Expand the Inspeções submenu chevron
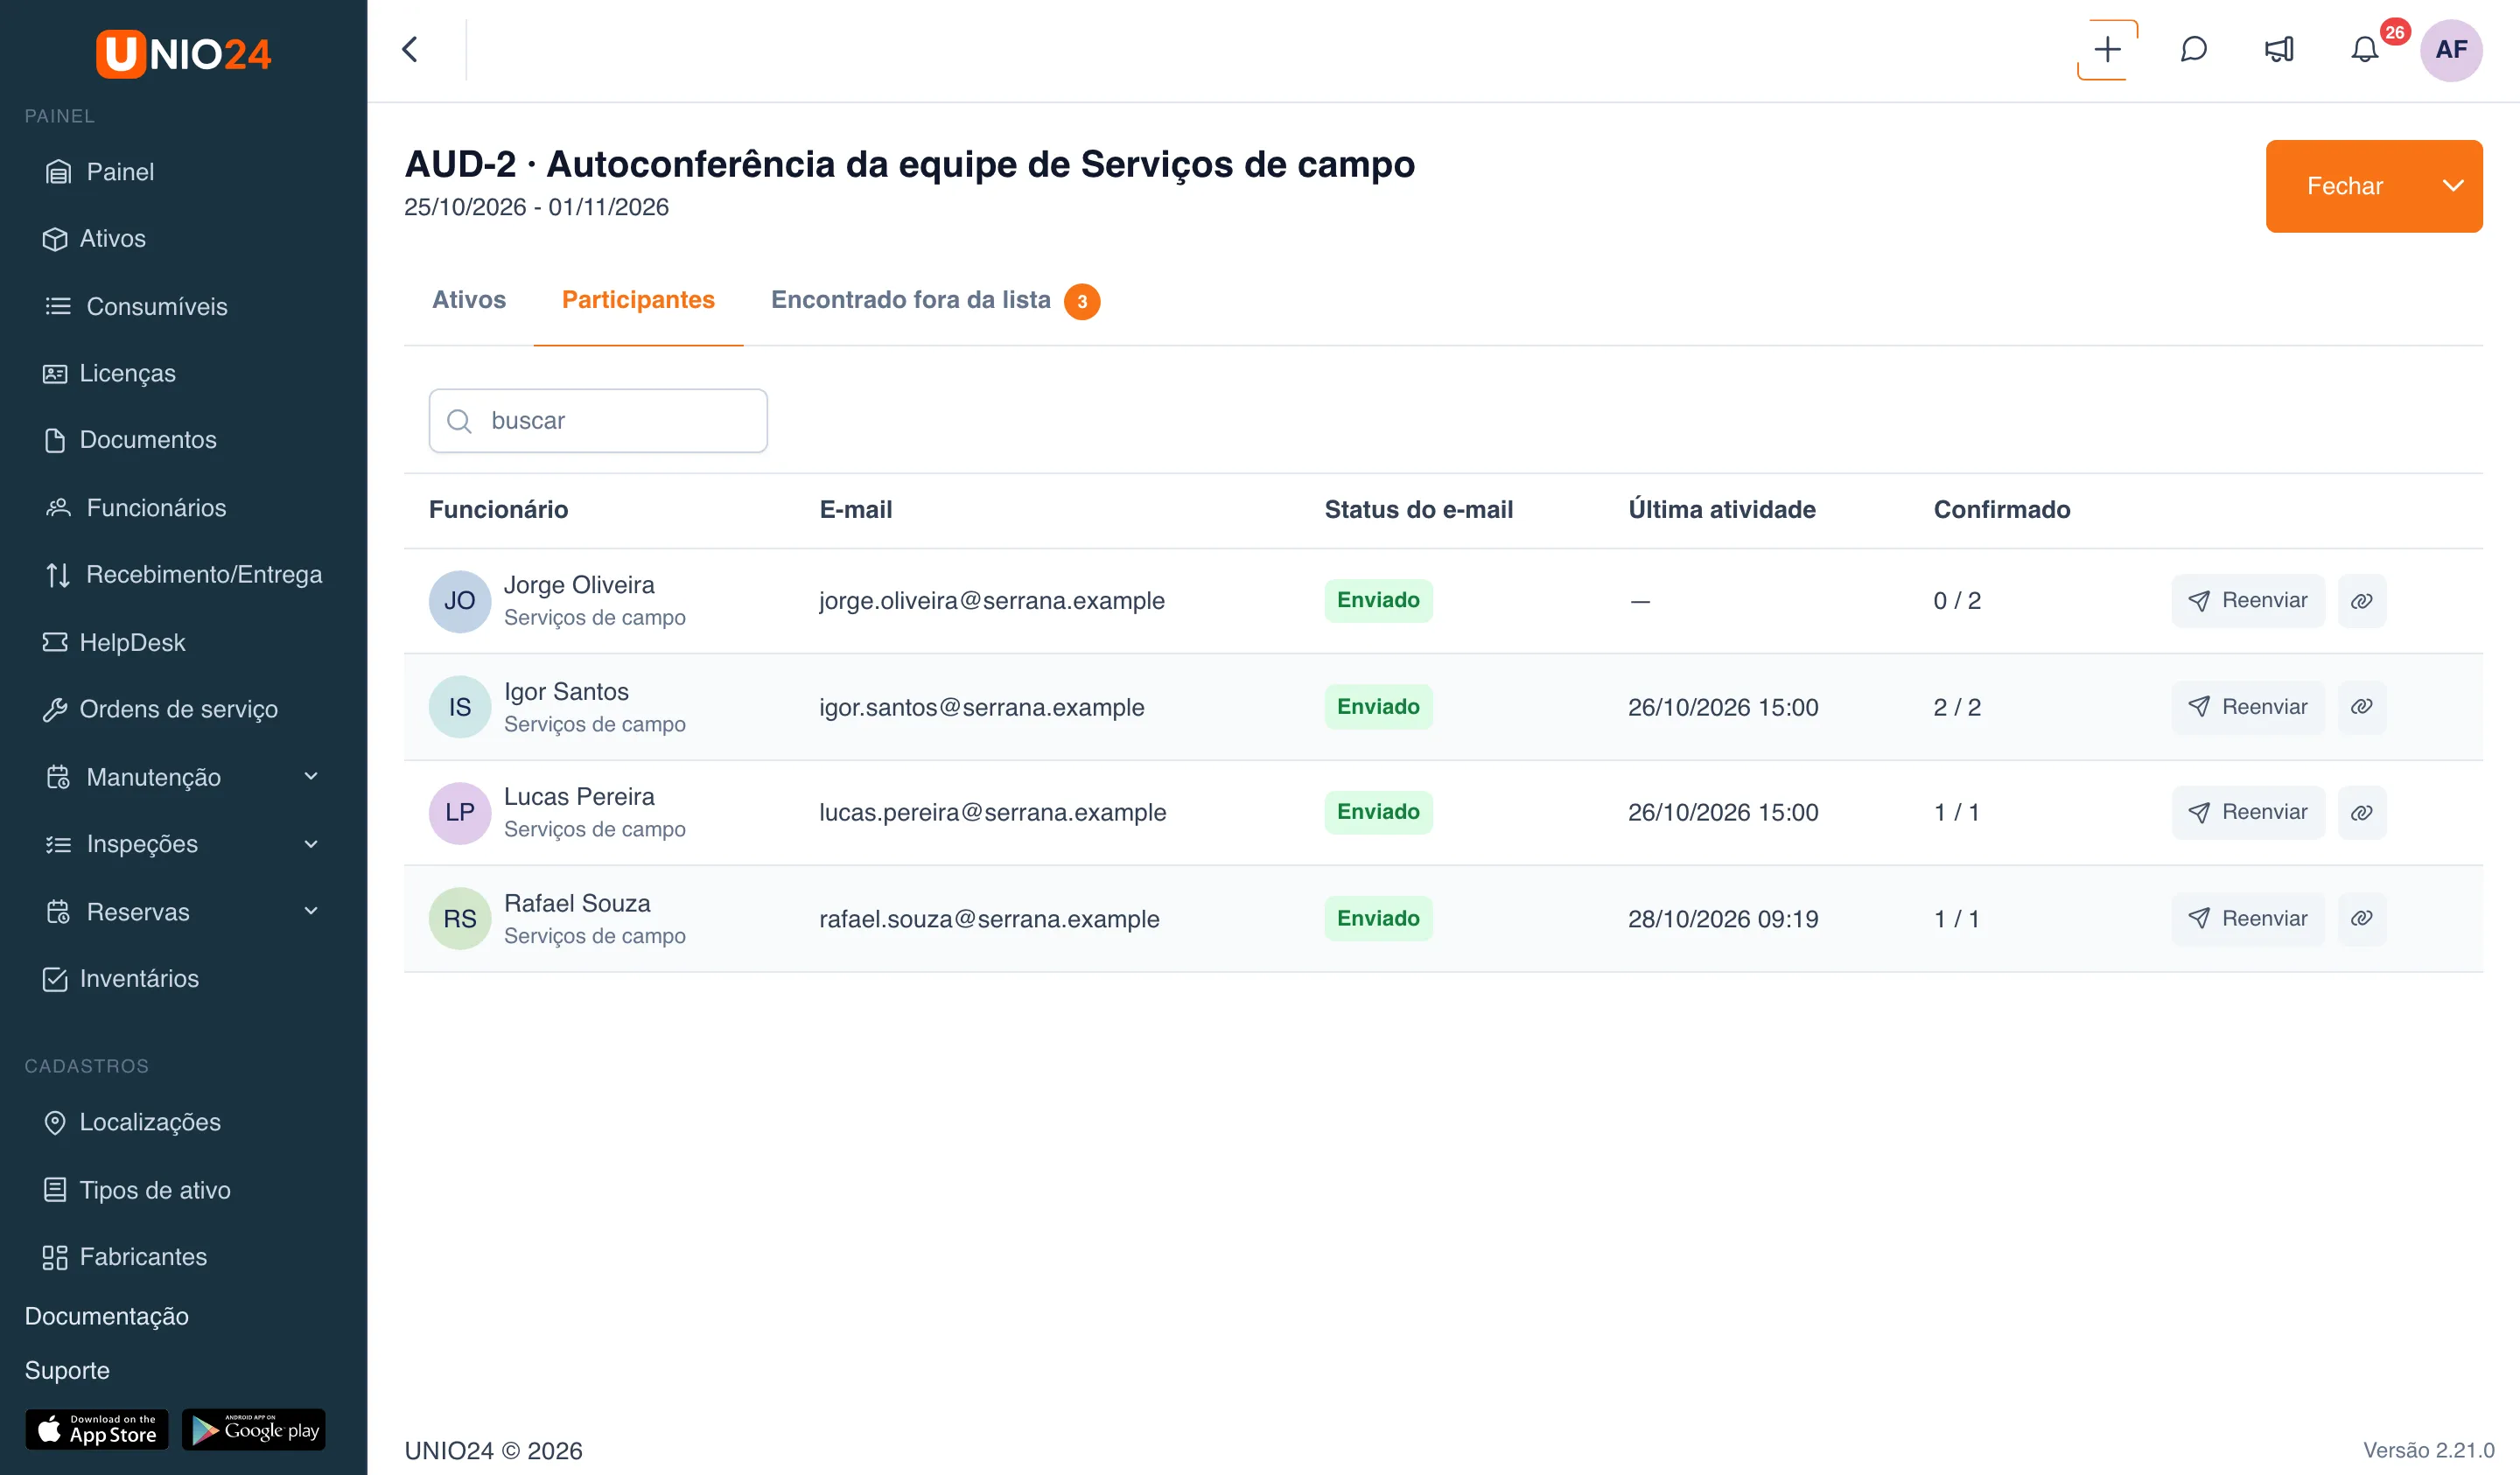The image size is (2520, 1475). point(311,844)
